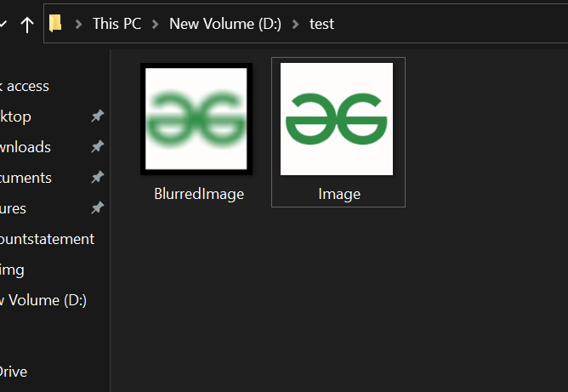The height and width of the screenshot is (392, 568).
Task: Navigate to This PC breadcrumb
Action: coord(116,24)
